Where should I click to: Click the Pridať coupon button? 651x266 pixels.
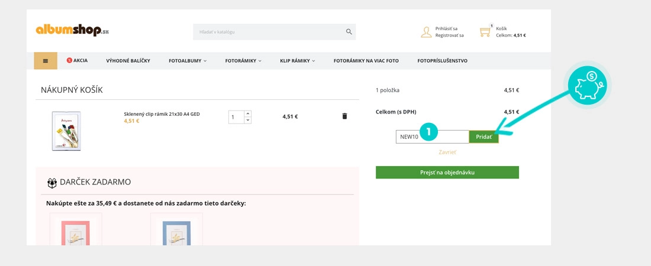[x=484, y=137]
